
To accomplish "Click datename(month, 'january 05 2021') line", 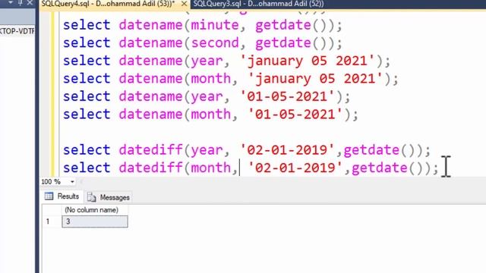I will click(231, 79).
